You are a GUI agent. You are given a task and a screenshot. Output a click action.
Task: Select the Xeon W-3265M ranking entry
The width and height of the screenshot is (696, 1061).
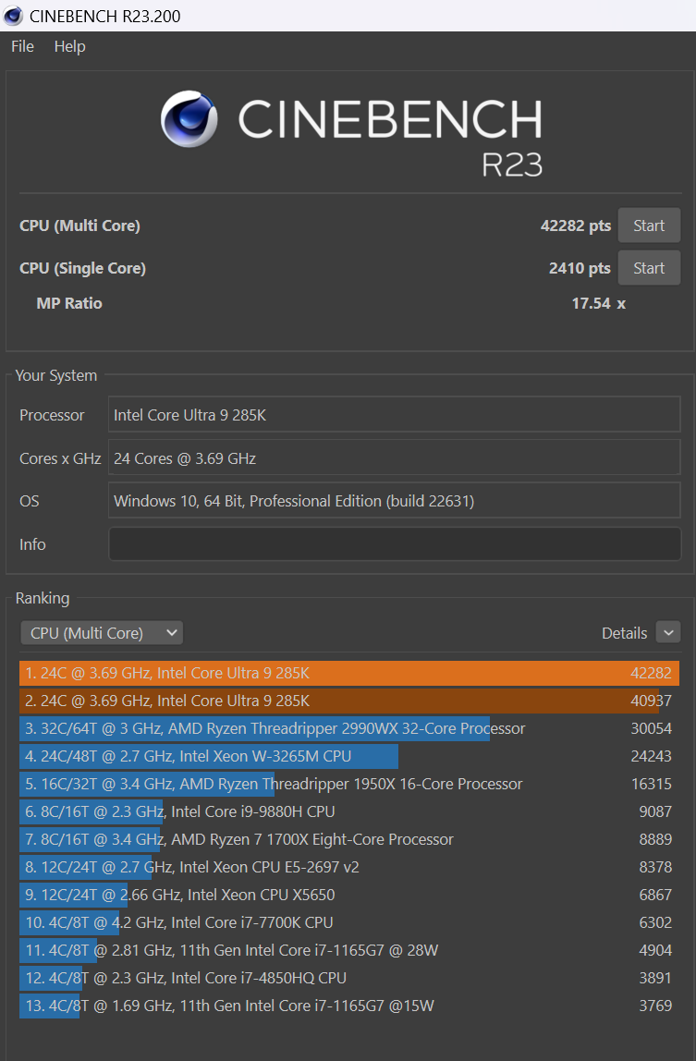348,756
